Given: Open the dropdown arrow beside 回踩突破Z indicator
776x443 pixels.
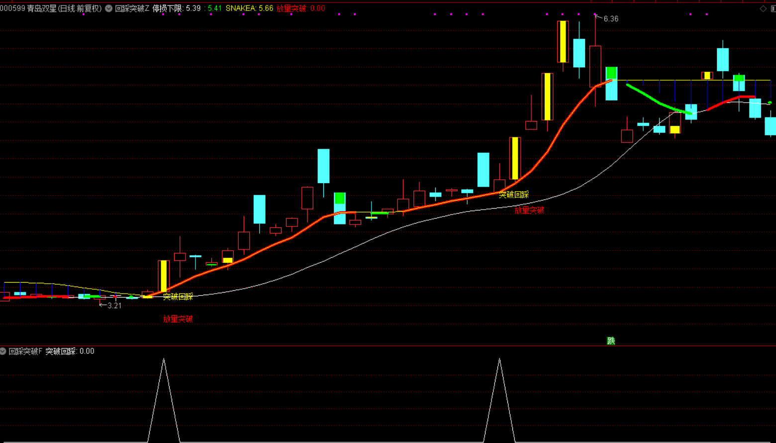Looking at the screenshot, I should 108,8.
